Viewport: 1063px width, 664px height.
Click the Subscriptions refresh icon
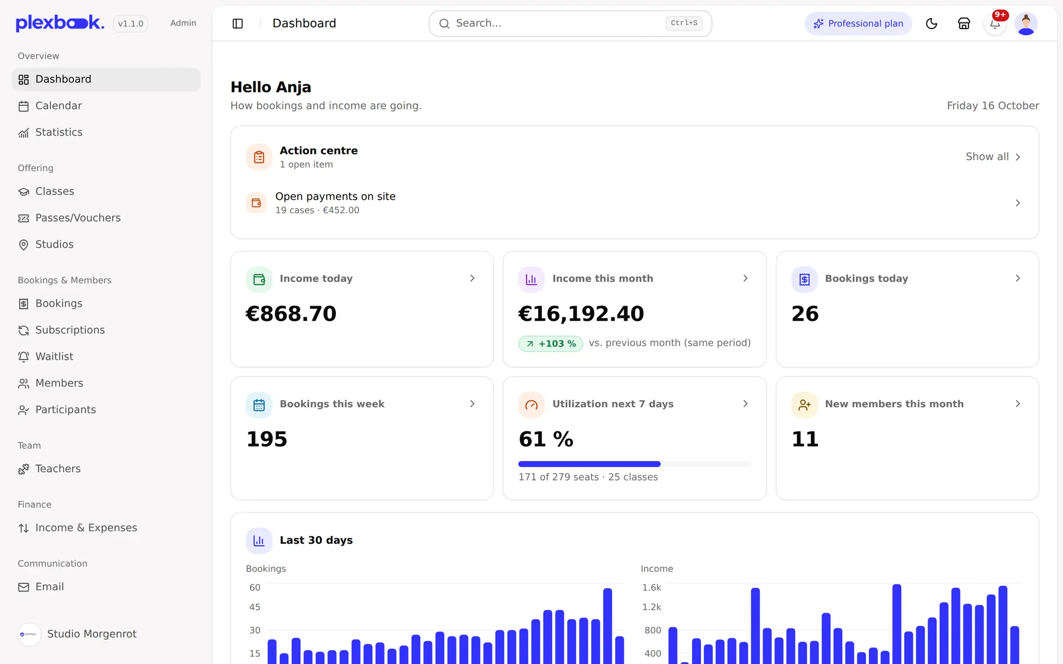point(23,330)
